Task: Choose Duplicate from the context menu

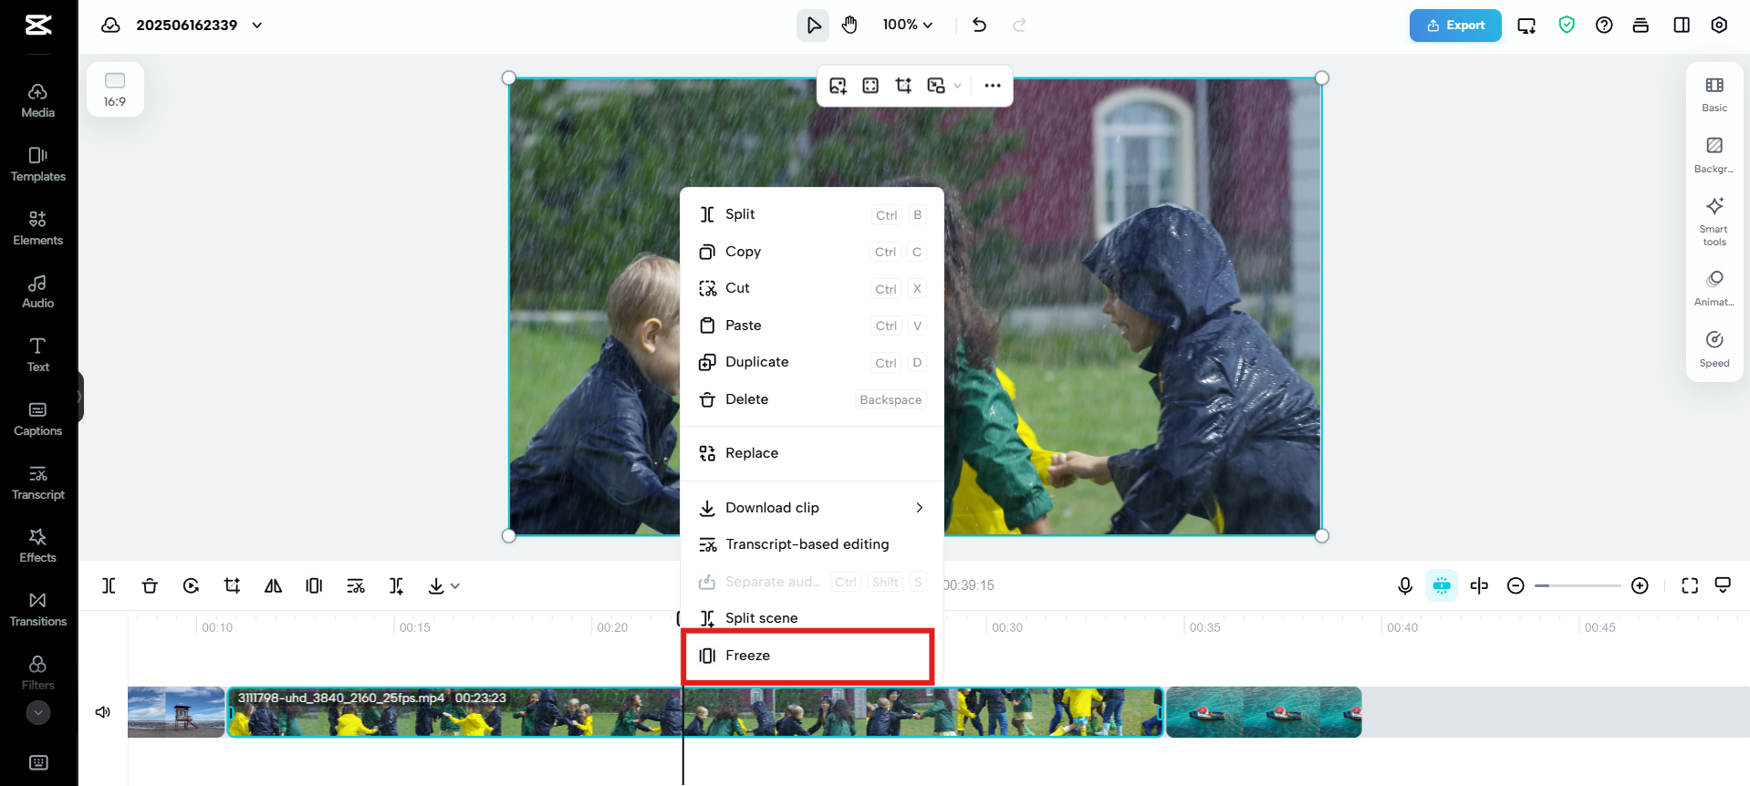Action: pyautogui.click(x=812, y=362)
